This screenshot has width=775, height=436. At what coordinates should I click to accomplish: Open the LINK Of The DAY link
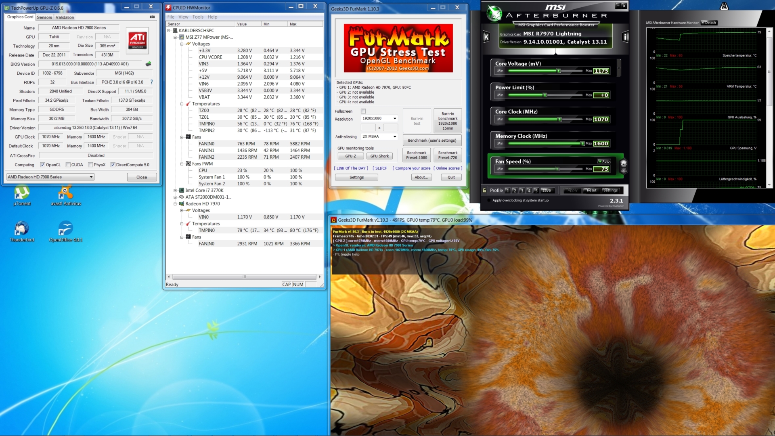[351, 168]
